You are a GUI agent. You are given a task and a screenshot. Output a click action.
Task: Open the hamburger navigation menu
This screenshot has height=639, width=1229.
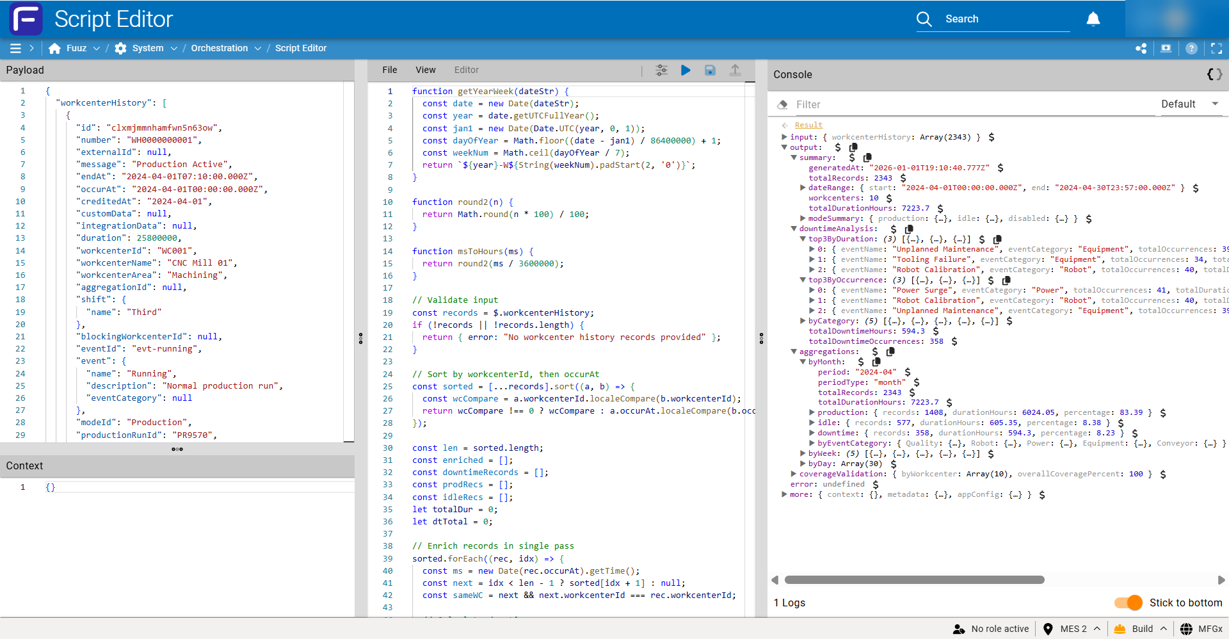click(15, 48)
